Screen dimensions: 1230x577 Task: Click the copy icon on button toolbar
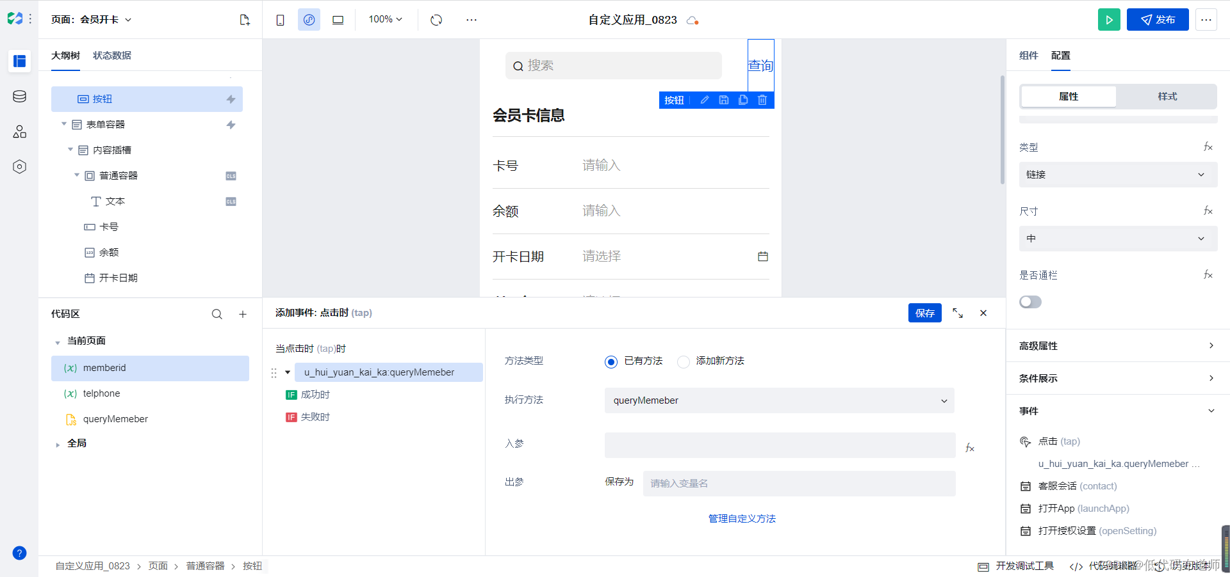743,100
